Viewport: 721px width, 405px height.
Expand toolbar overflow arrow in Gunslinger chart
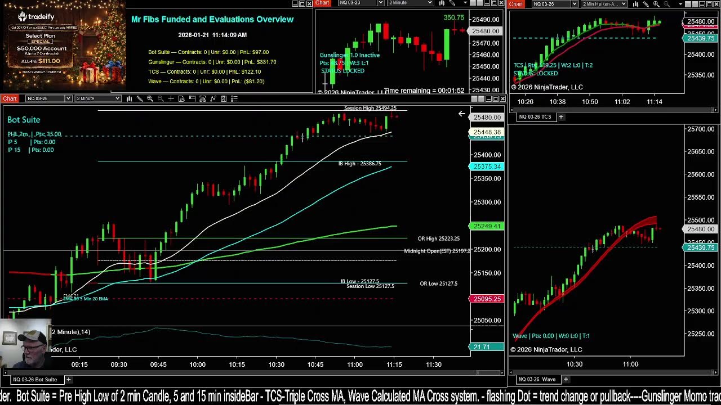point(465,3)
